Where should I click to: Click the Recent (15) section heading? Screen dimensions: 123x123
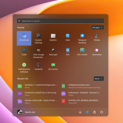tap(23, 79)
